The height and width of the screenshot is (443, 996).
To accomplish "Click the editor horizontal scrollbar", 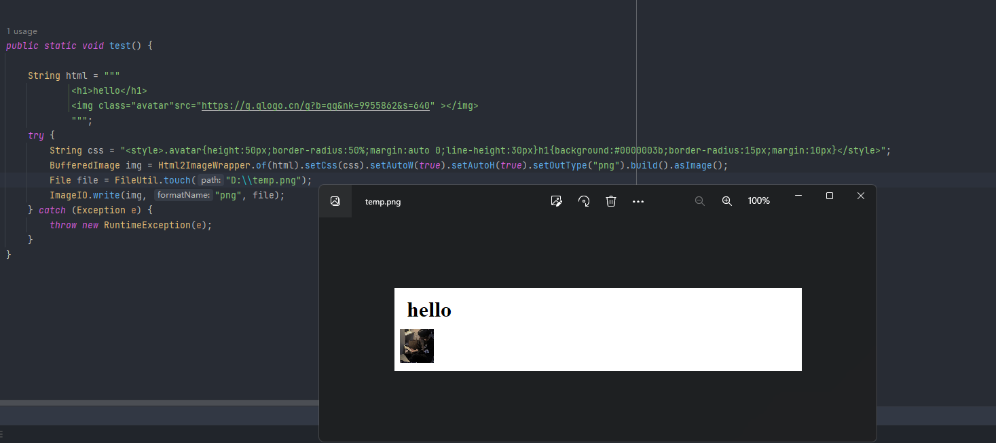I will click(x=160, y=403).
